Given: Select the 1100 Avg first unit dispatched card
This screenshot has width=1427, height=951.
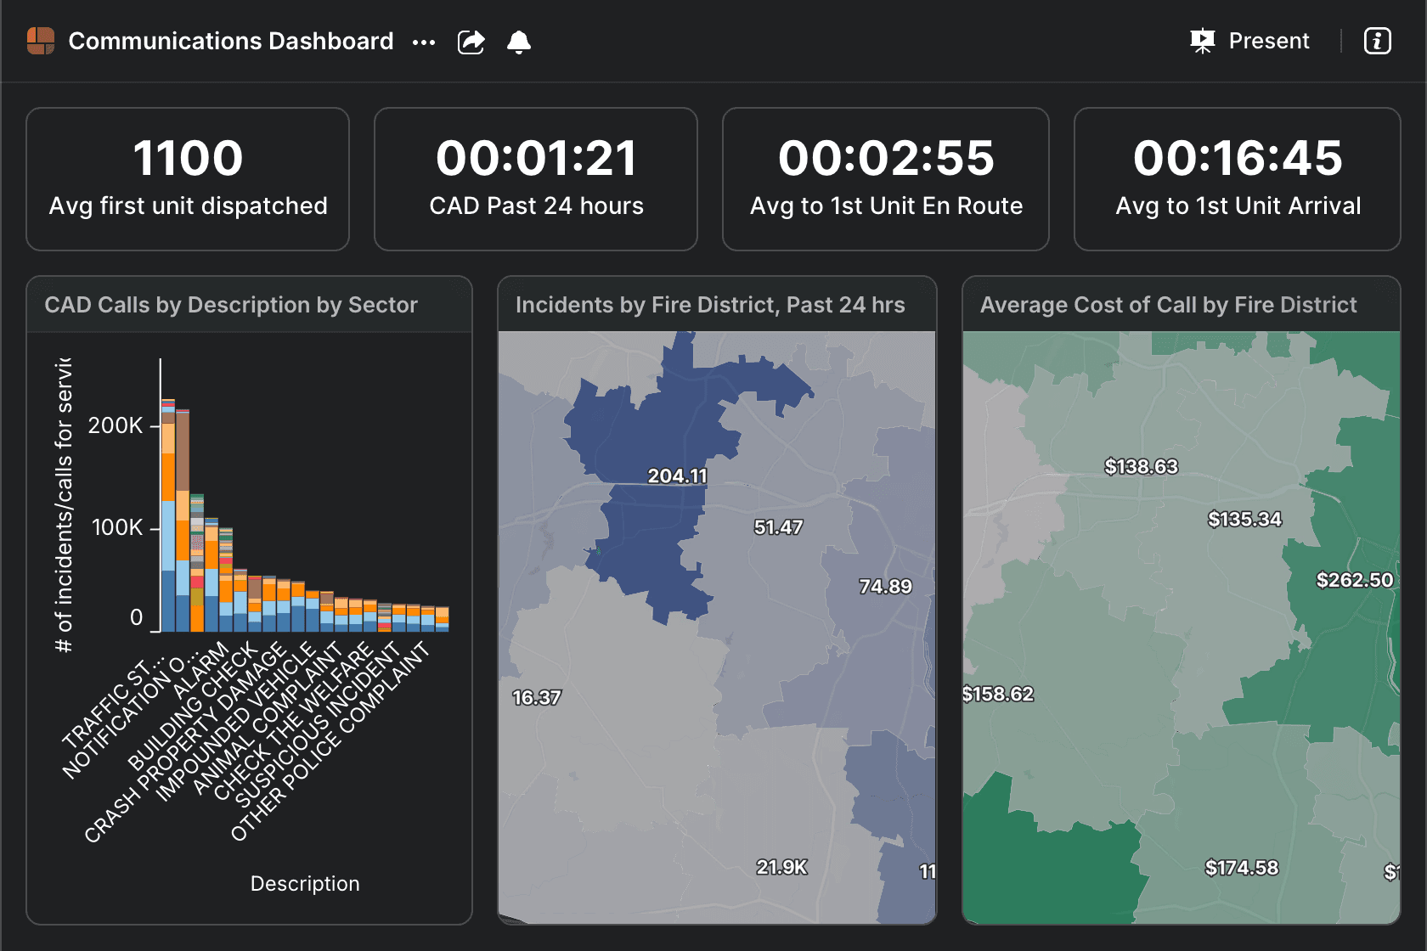Looking at the screenshot, I should pyautogui.click(x=188, y=179).
